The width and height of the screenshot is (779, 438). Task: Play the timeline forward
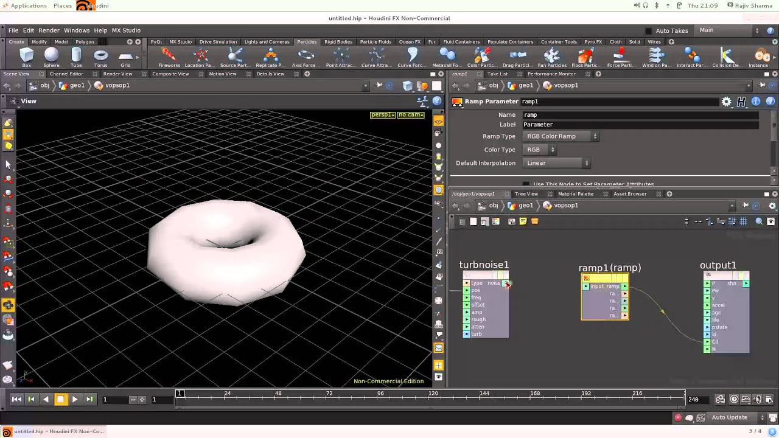75,399
